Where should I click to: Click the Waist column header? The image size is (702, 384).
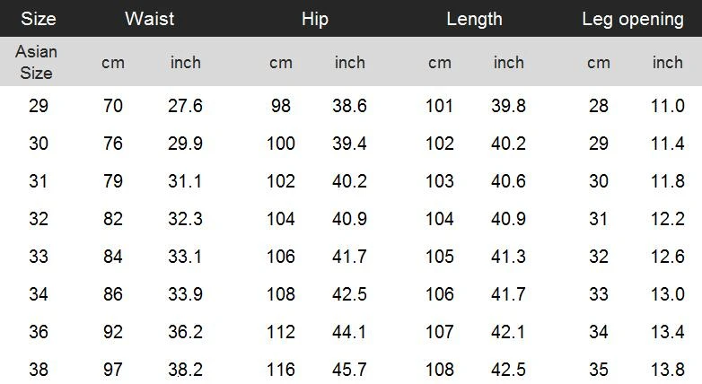coord(149,19)
